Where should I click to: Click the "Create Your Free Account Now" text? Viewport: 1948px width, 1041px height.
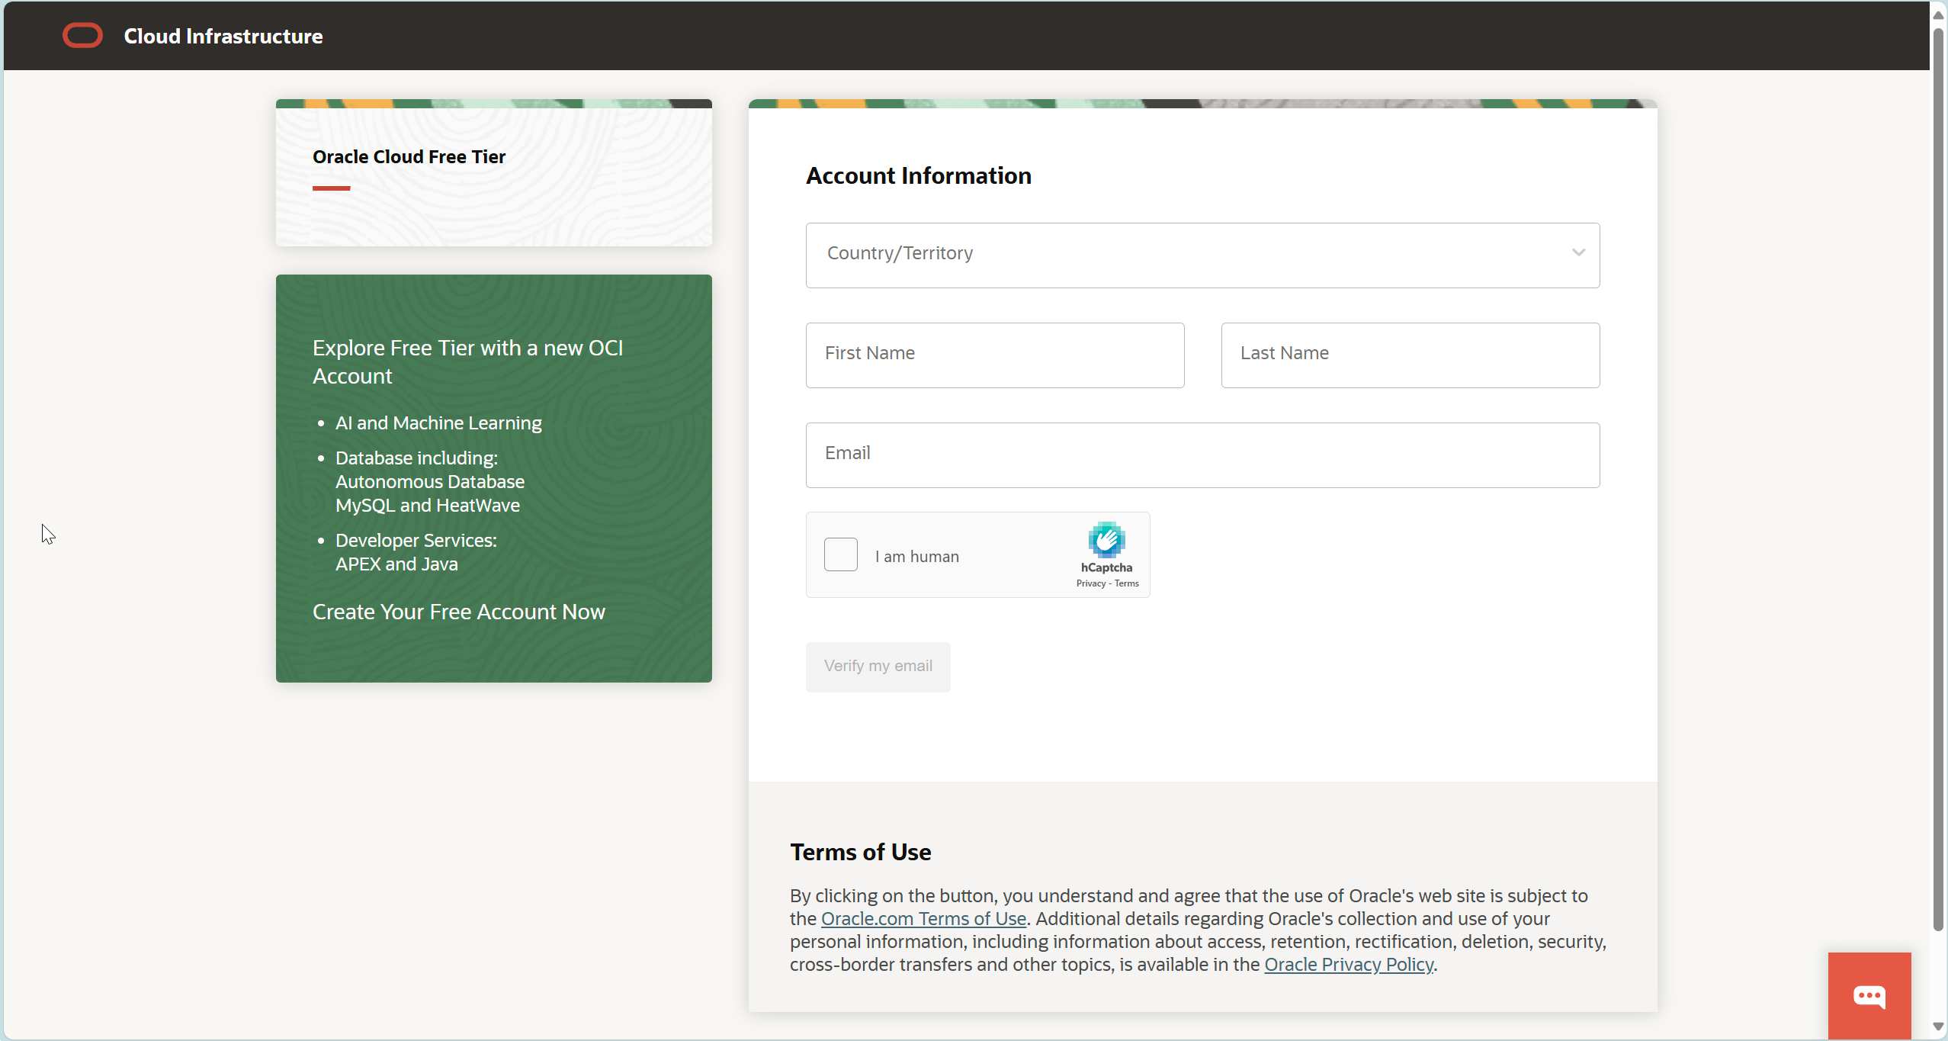click(459, 612)
